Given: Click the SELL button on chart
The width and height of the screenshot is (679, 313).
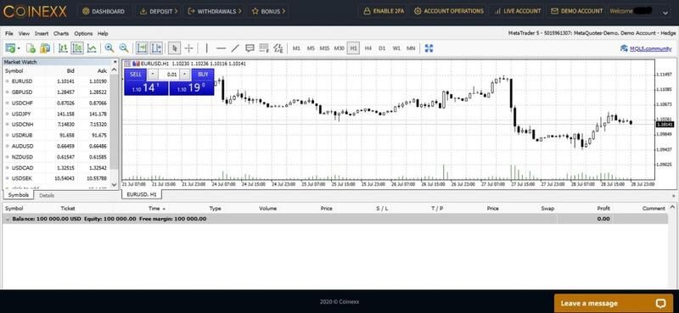Looking at the screenshot, I should point(136,75).
